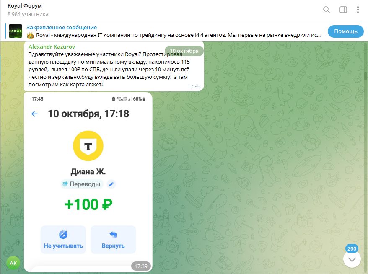The image size is (368, 274).
Task: Click the back arrow in the screenshot
Action: click(34, 114)
